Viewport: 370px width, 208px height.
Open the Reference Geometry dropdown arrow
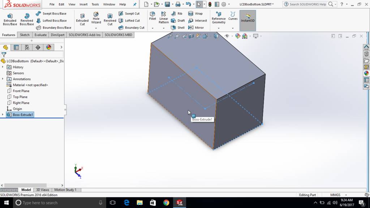click(x=219, y=28)
